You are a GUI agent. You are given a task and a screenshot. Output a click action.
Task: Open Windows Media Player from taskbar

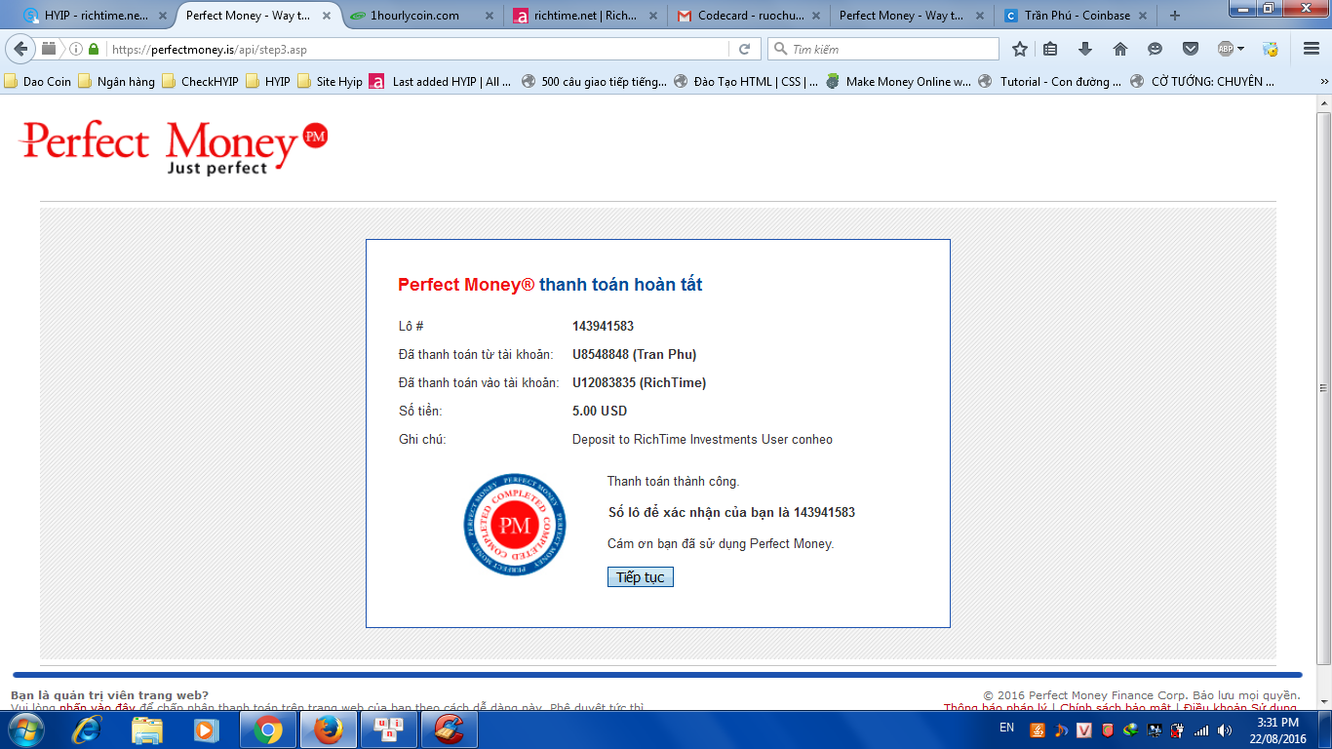click(x=205, y=729)
